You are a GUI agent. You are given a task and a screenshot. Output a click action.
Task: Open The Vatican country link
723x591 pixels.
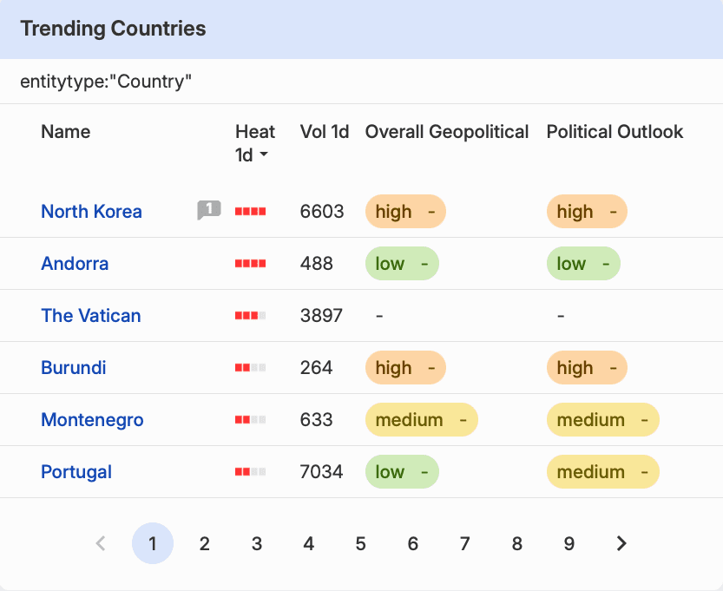tap(91, 316)
